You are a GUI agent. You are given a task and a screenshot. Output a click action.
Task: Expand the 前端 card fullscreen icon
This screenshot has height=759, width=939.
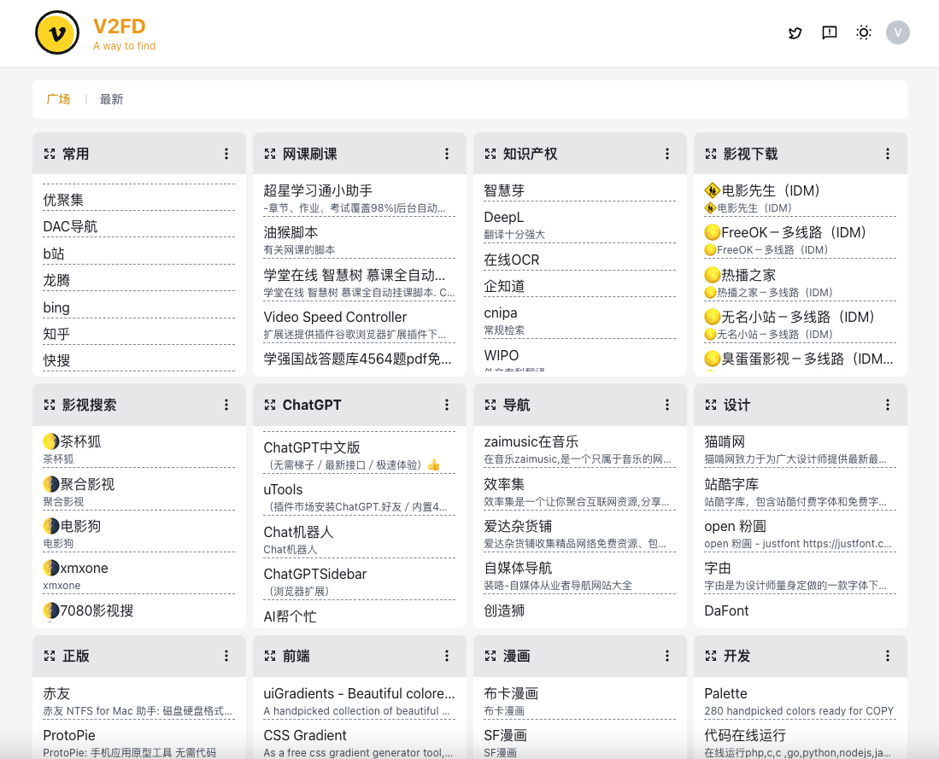(270, 656)
